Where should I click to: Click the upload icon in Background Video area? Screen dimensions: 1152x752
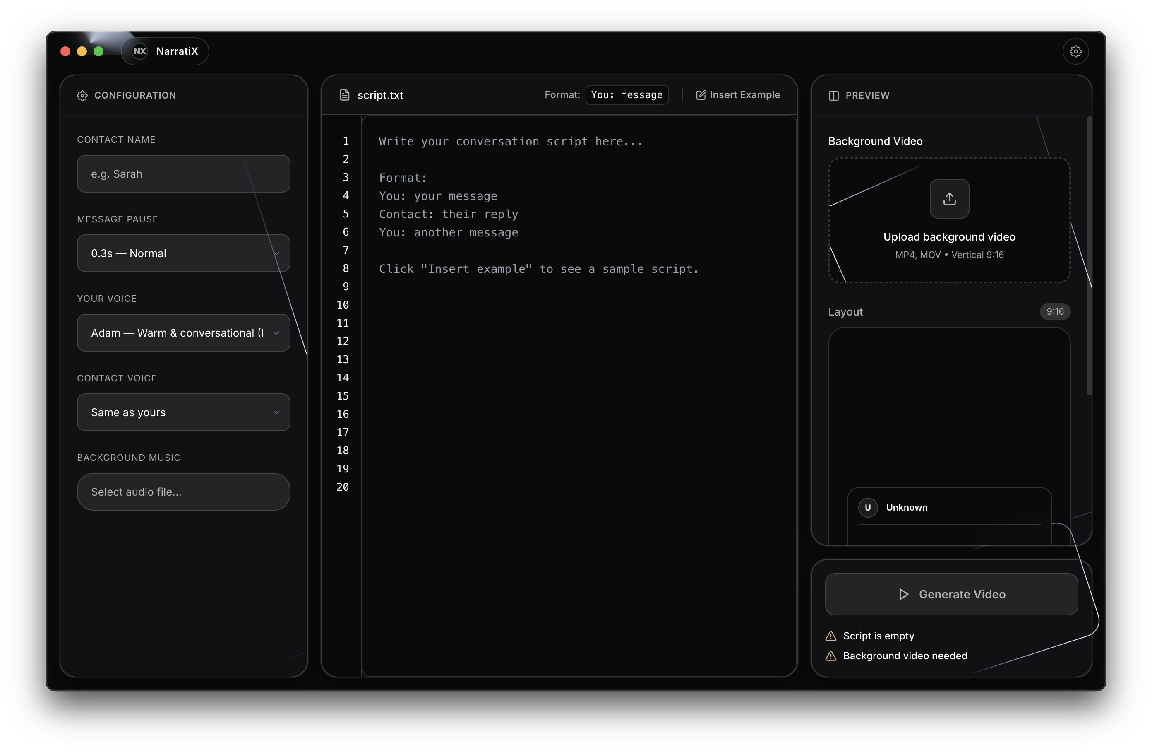point(949,199)
